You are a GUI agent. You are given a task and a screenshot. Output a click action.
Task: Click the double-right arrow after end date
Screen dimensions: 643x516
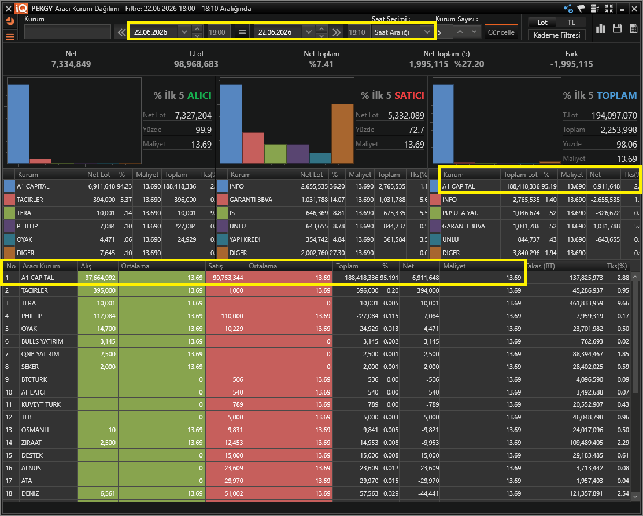(x=337, y=32)
